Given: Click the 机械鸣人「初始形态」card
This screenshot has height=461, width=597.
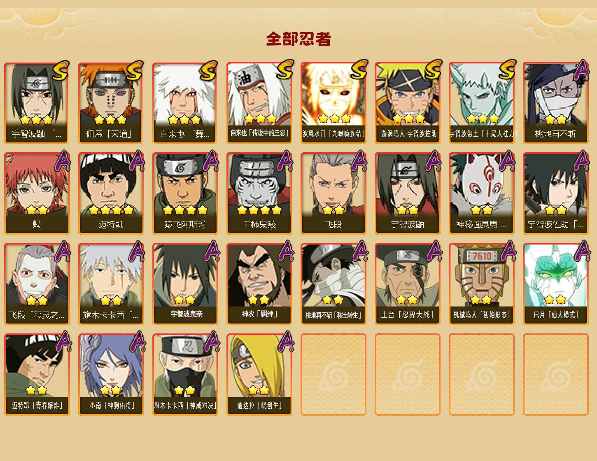Looking at the screenshot, I should coord(482,284).
